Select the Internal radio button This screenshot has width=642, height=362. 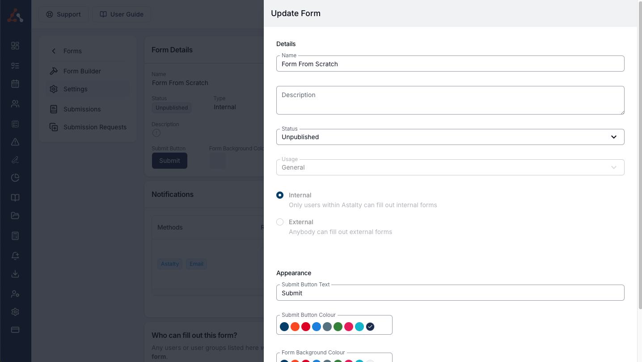[280, 195]
